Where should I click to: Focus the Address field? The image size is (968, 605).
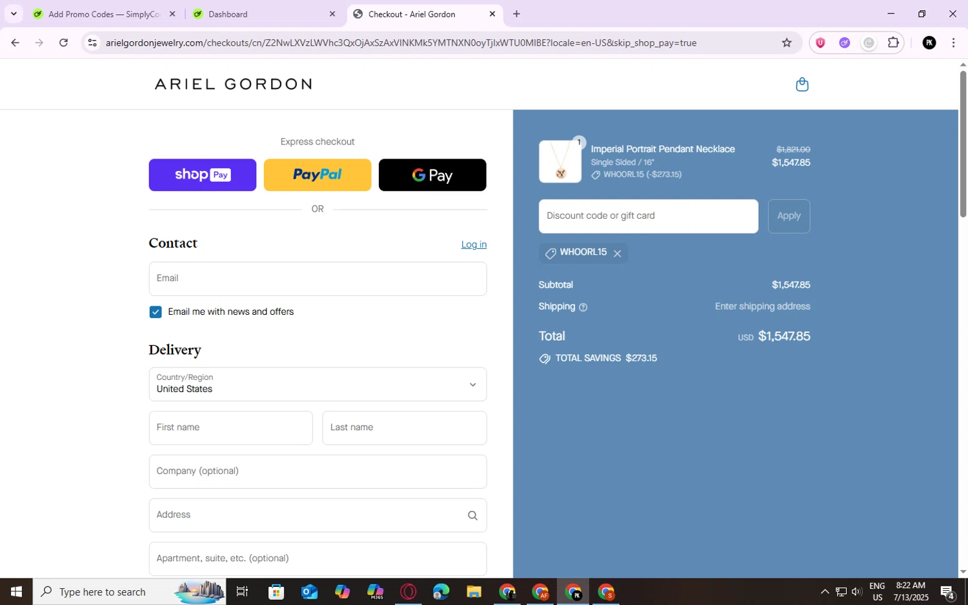[318, 515]
